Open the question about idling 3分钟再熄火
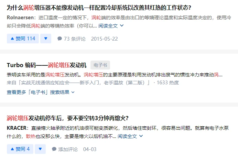Screen dimensions: 238x159 click(x=68, y=118)
